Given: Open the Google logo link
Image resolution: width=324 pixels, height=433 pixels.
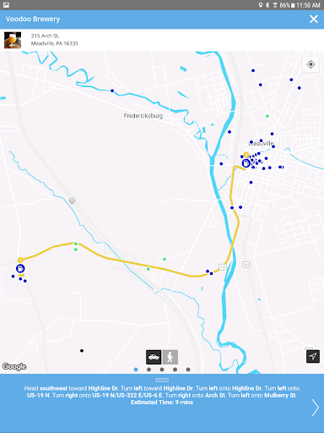Looking at the screenshot, I should (x=14, y=366).
